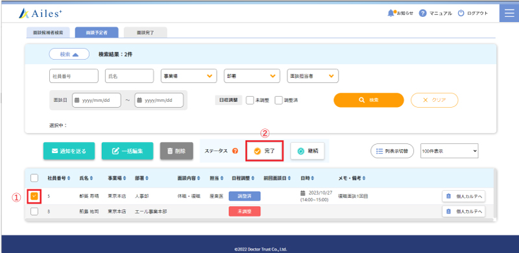The height and width of the screenshot is (253, 519).
Task: Click the 復職面談1回目 memo cell
Action: [x=353, y=197]
